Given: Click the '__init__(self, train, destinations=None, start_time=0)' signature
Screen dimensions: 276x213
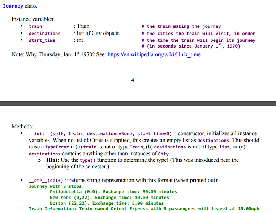Looking at the screenshot, I should [x=100, y=134].
